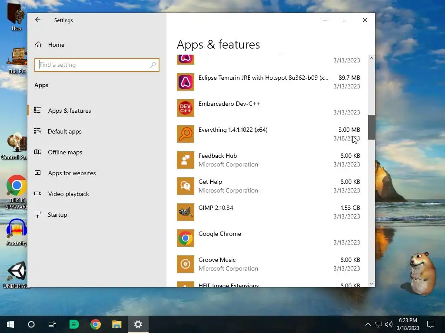Maximize the Settings window

345,20
